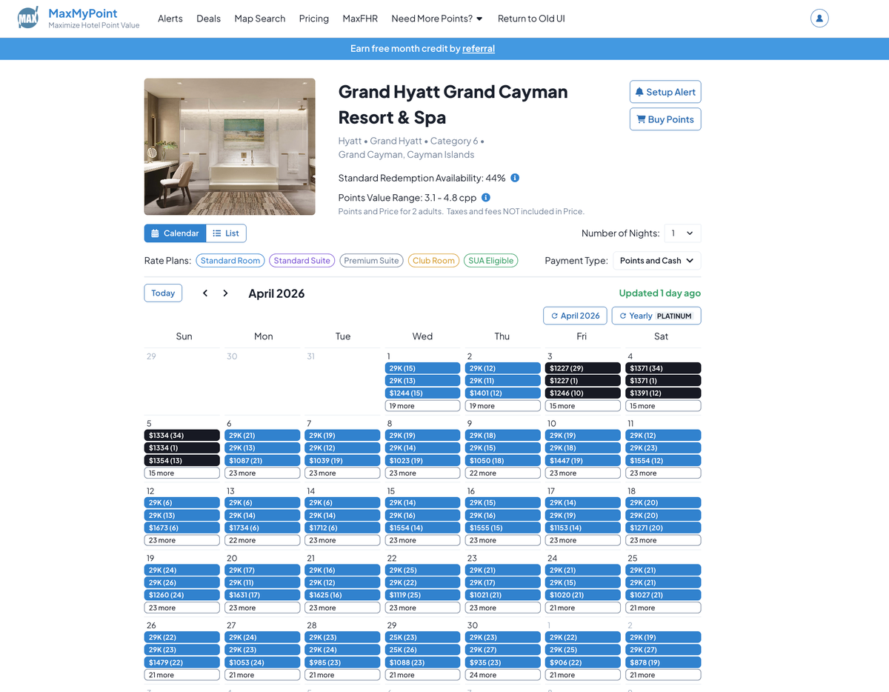Select the 25K (23) rate on April 29
Image resolution: width=889 pixels, height=692 pixels.
coord(422,637)
